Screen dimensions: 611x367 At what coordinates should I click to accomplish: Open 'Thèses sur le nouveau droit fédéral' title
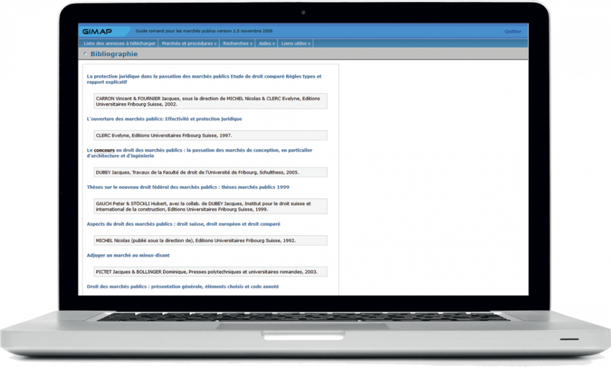pyautogui.click(x=188, y=187)
